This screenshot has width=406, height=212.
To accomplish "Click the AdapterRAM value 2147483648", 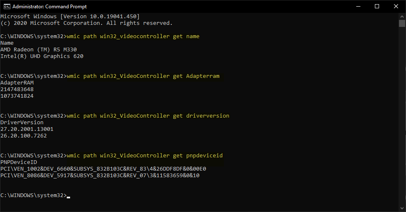I will [17, 89].
